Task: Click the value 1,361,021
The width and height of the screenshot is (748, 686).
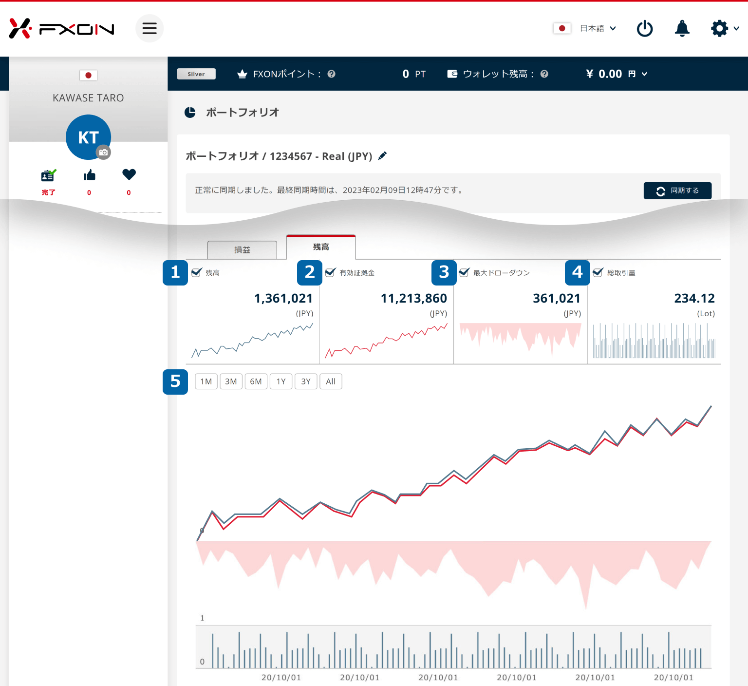Action: (283, 298)
